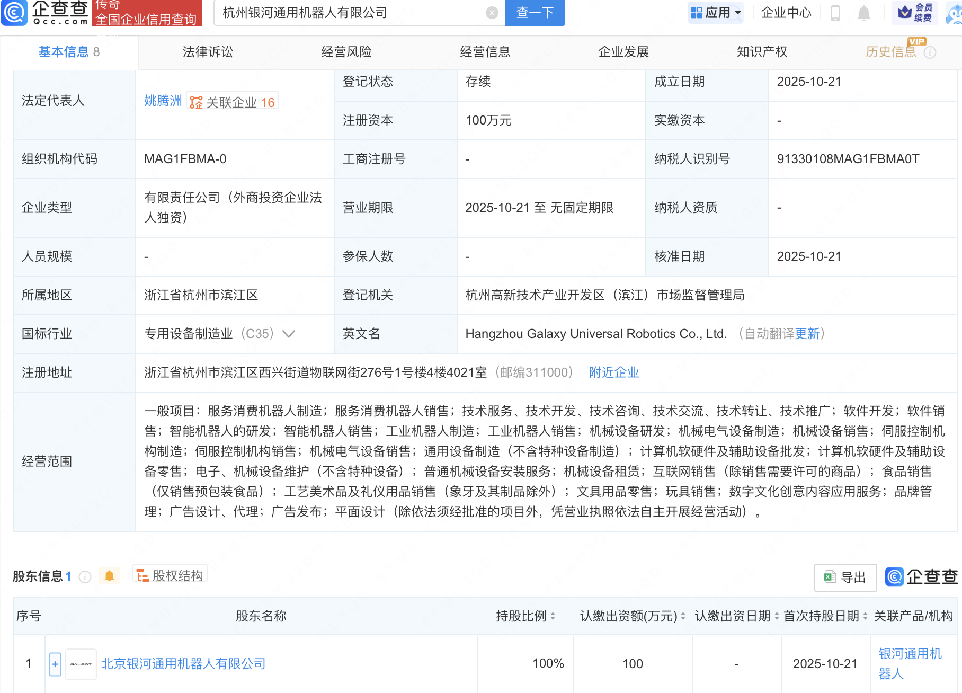Viewport: 962px width, 693px height.
Task: Switch to the 法律诉讼 tab
Action: click(x=208, y=52)
